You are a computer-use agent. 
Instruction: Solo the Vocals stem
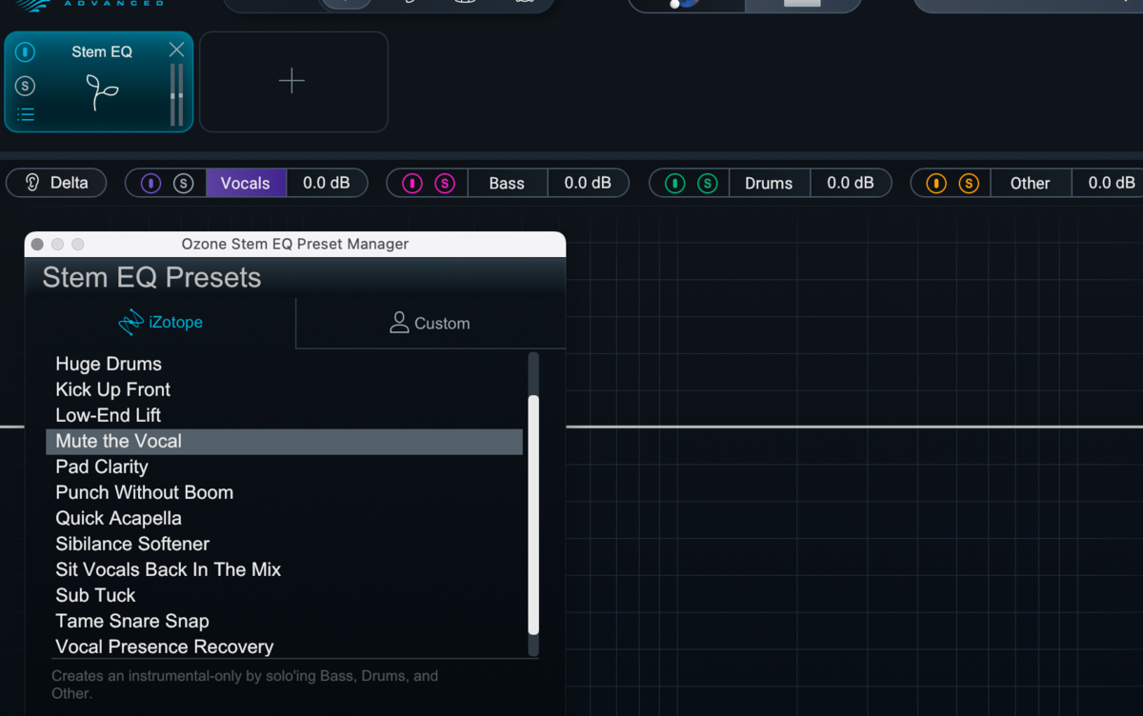pyautogui.click(x=184, y=183)
